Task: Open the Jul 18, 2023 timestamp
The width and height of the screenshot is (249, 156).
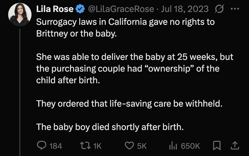Action: point(185,9)
